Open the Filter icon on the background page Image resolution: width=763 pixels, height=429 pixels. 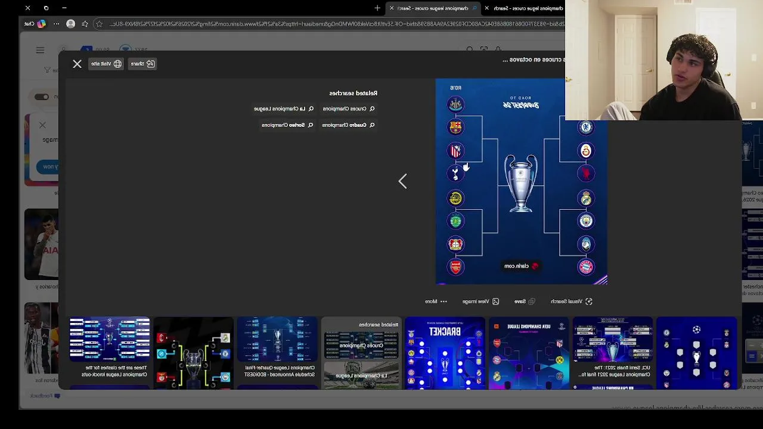pyautogui.click(x=47, y=70)
